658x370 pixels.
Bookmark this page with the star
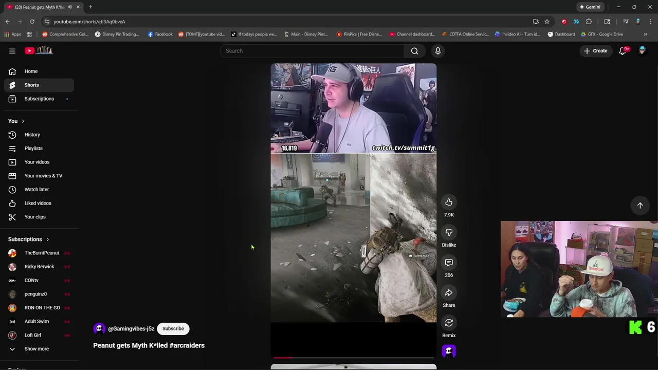(547, 22)
